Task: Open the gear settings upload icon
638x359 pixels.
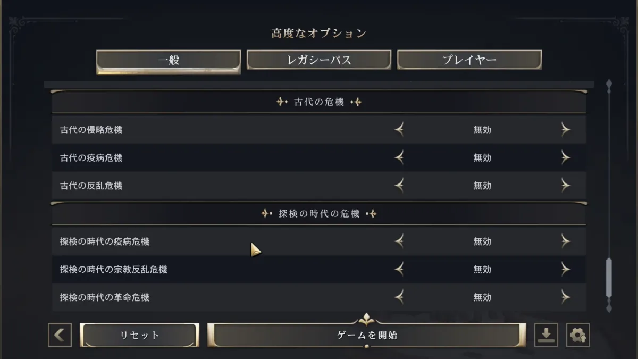Action: [578, 335]
